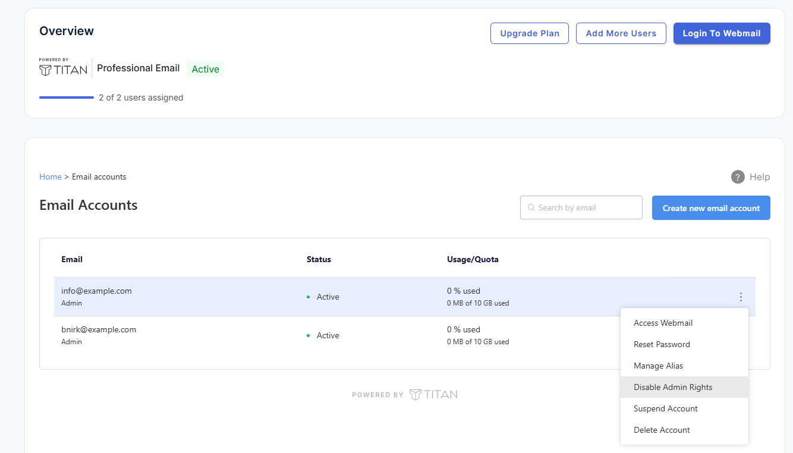The height and width of the screenshot is (453, 793).
Task: Open Login To Webmail
Action: (x=722, y=33)
